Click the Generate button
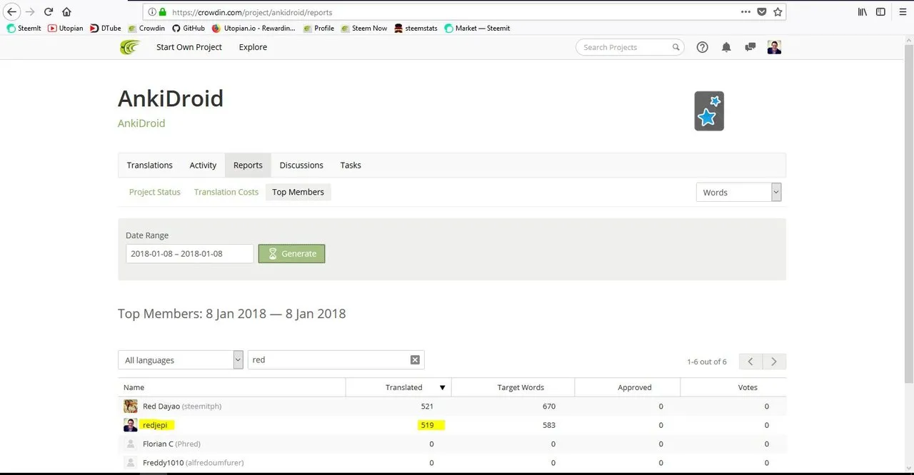 tap(291, 254)
